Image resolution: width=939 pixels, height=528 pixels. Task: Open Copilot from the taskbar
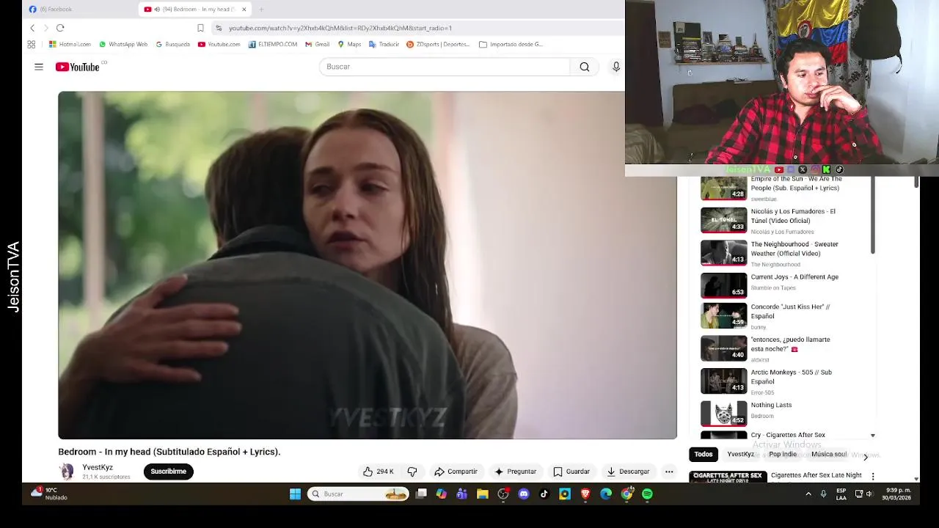442,494
